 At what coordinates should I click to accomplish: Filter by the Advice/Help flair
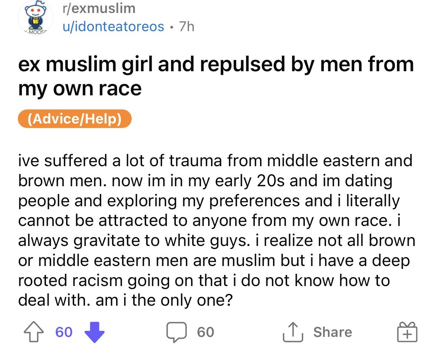[x=75, y=119]
